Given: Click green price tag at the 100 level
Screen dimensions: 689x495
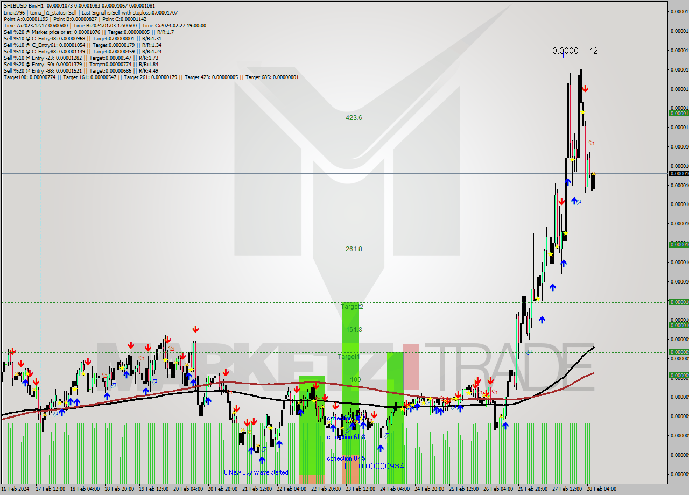Looking at the screenshot, I should click(678, 376).
